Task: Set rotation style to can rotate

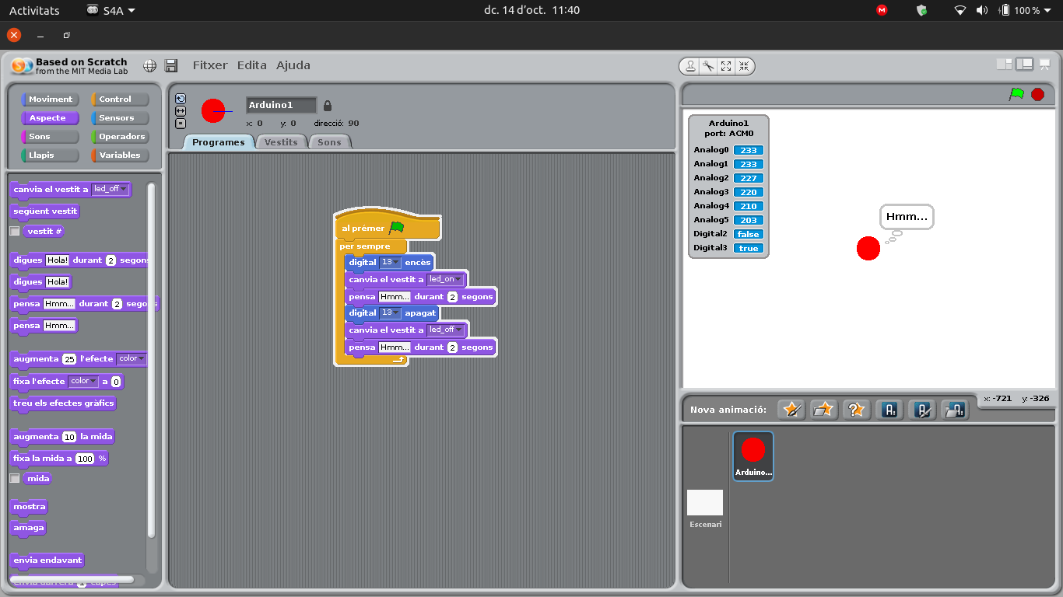Action: coord(181,99)
